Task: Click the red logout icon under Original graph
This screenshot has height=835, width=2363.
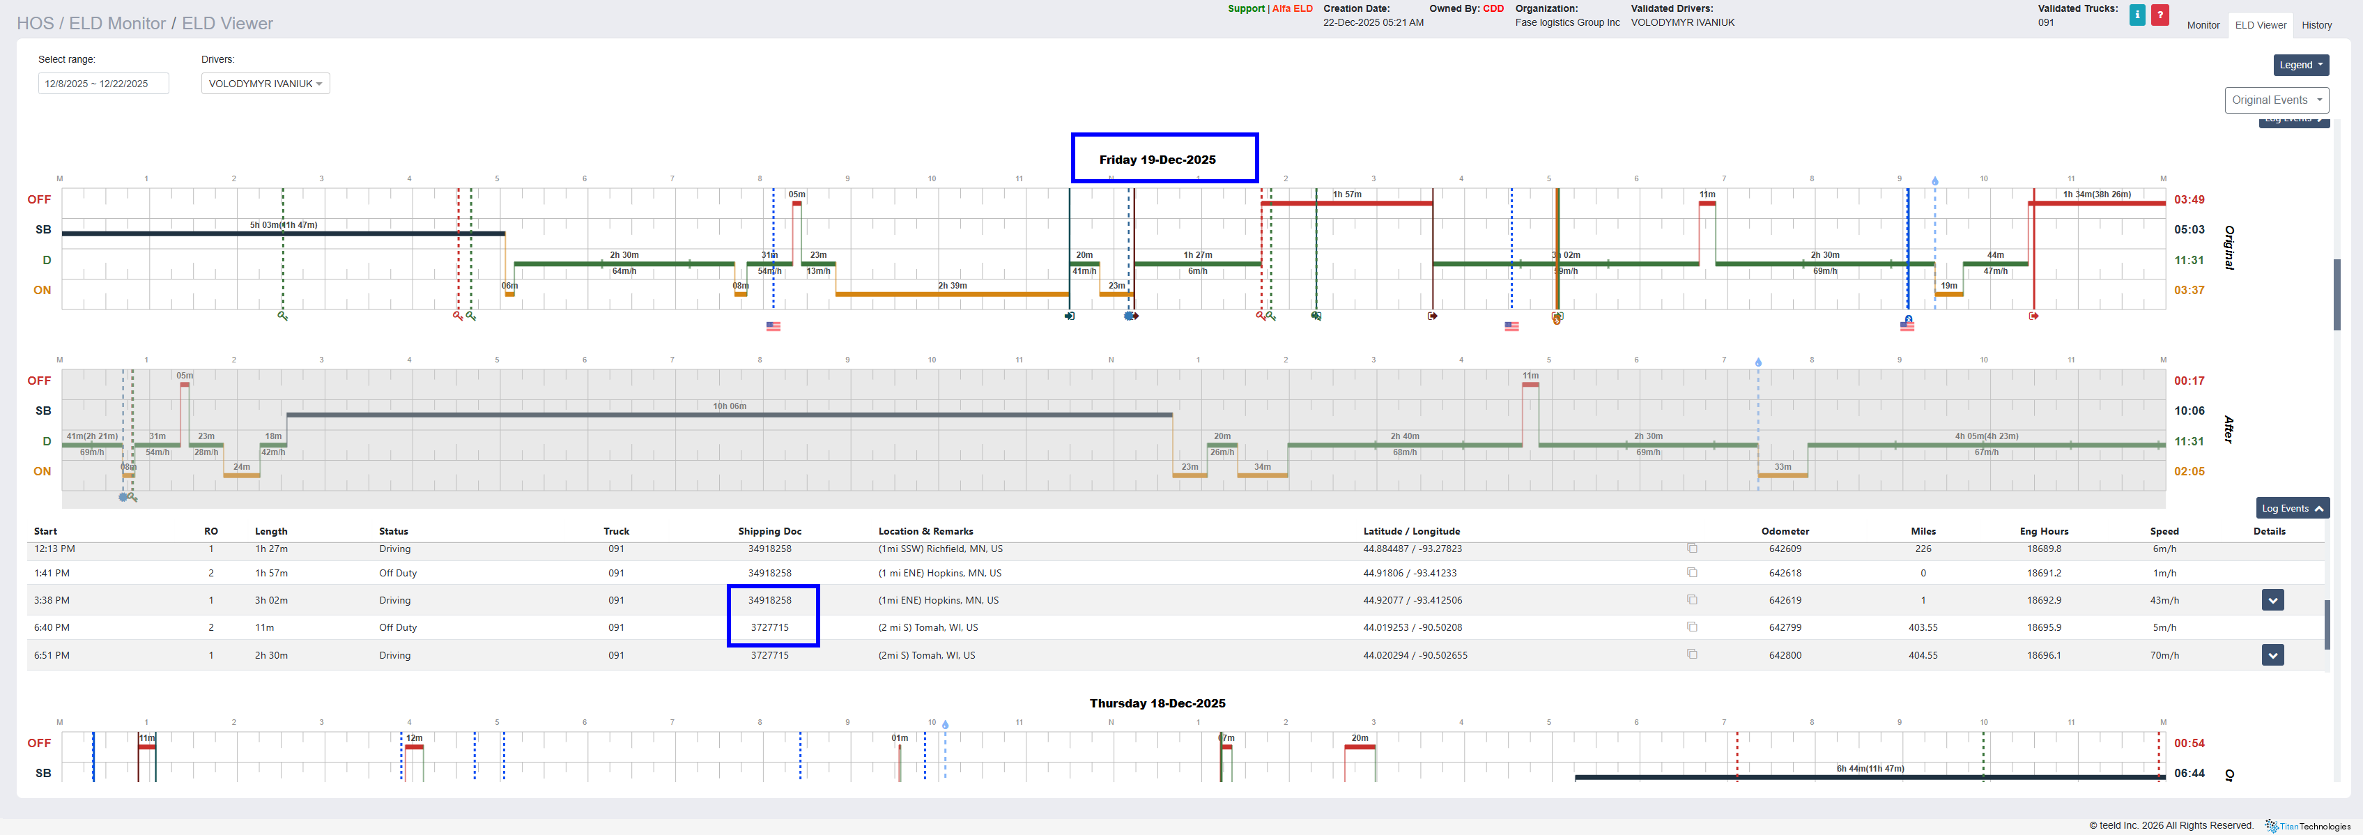Action: pos(2033,316)
